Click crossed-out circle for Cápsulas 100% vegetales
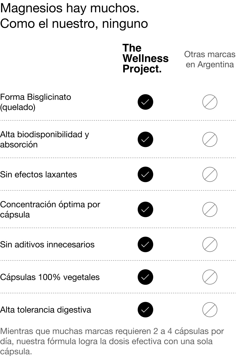 210,277
